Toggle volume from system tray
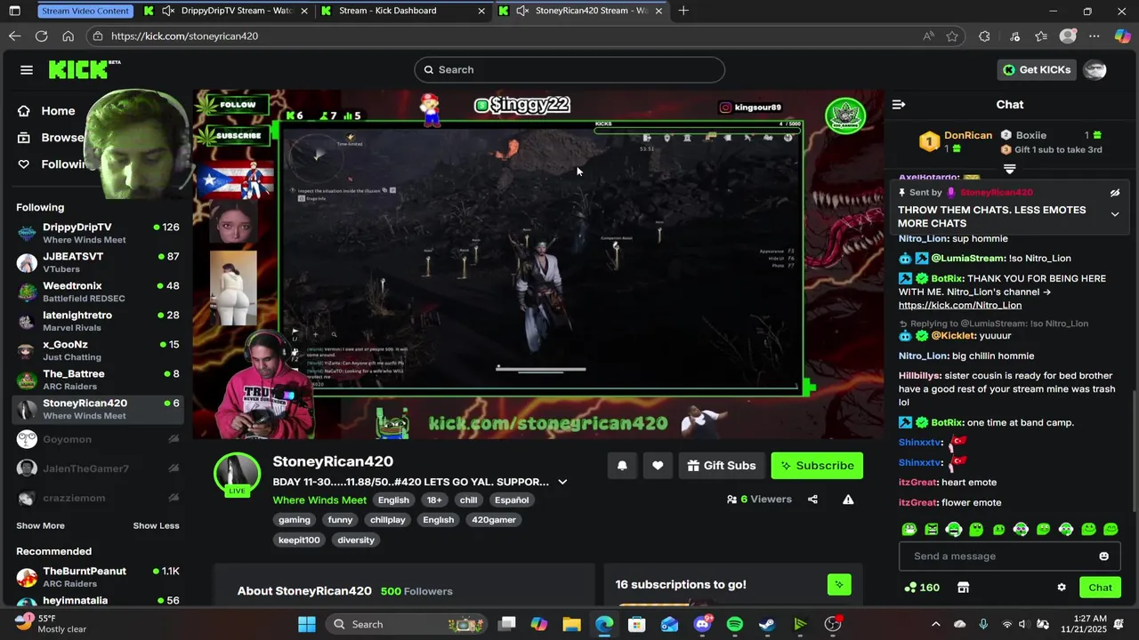Screen dimensions: 1139x640 coord(1022,624)
